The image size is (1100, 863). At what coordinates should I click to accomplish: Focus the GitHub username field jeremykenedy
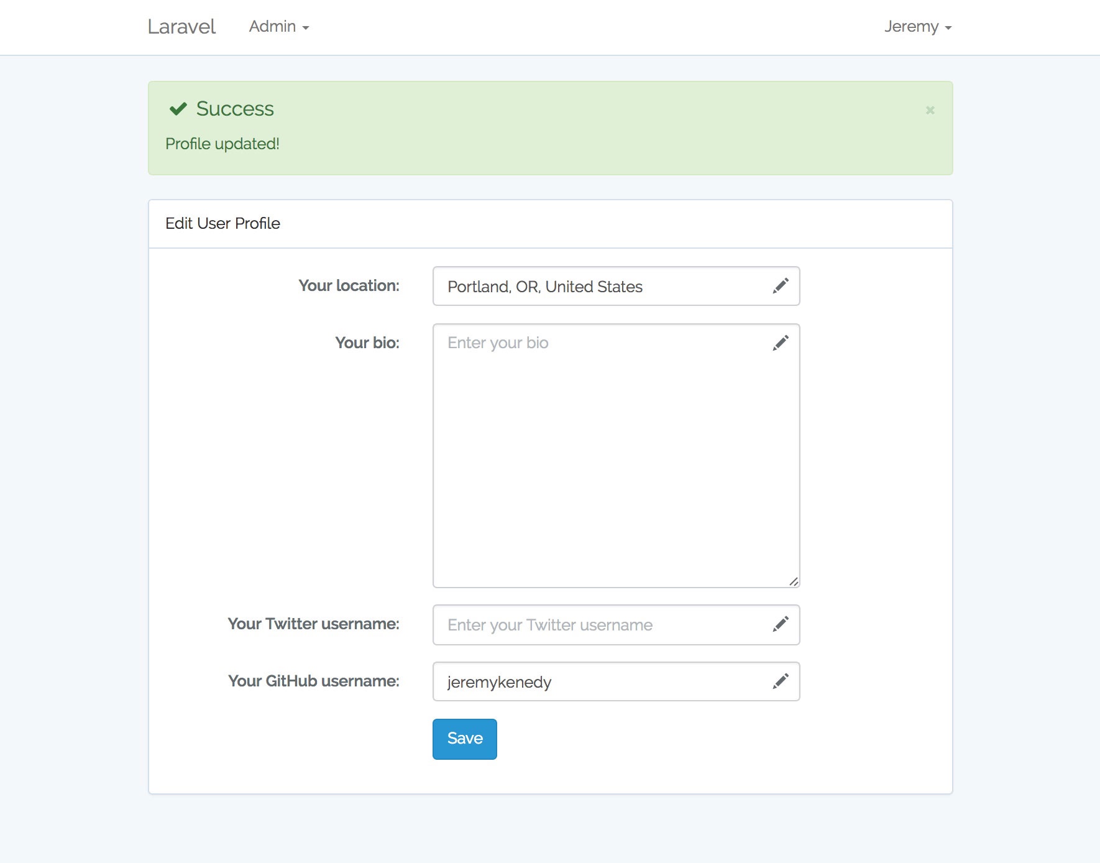tap(616, 681)
